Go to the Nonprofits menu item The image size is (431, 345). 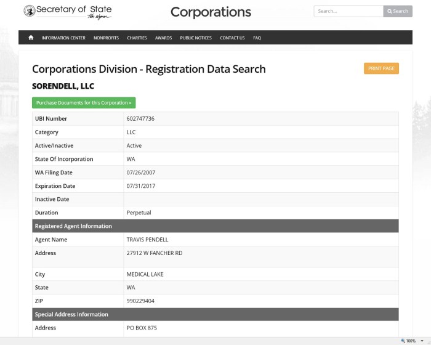click(x=106, y=38)
